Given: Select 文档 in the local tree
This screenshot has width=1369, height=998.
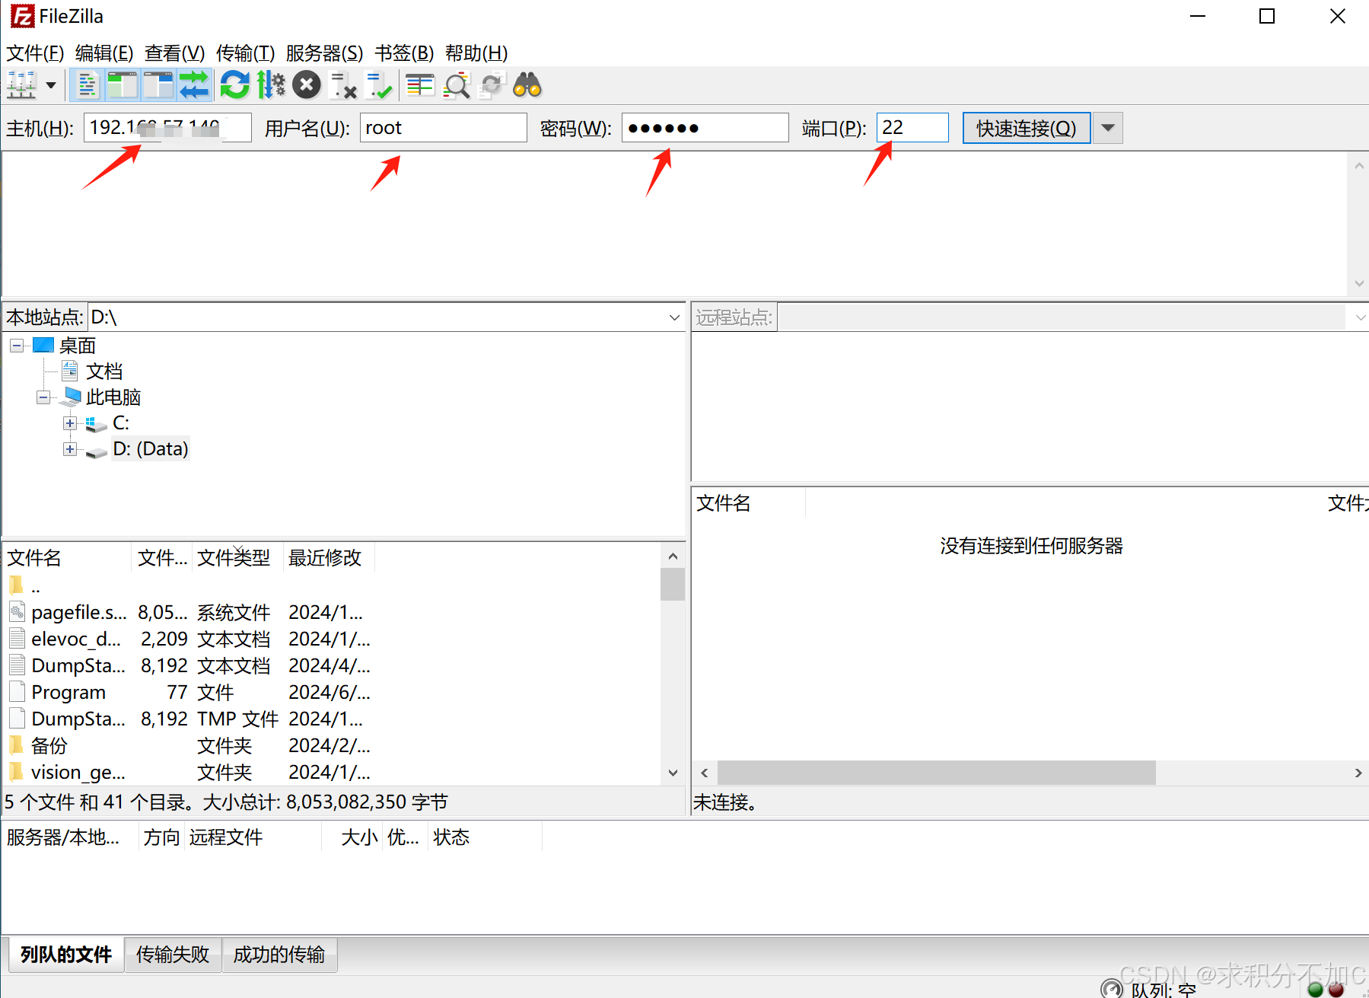Looking at the screenshot, I should point(104,371).
